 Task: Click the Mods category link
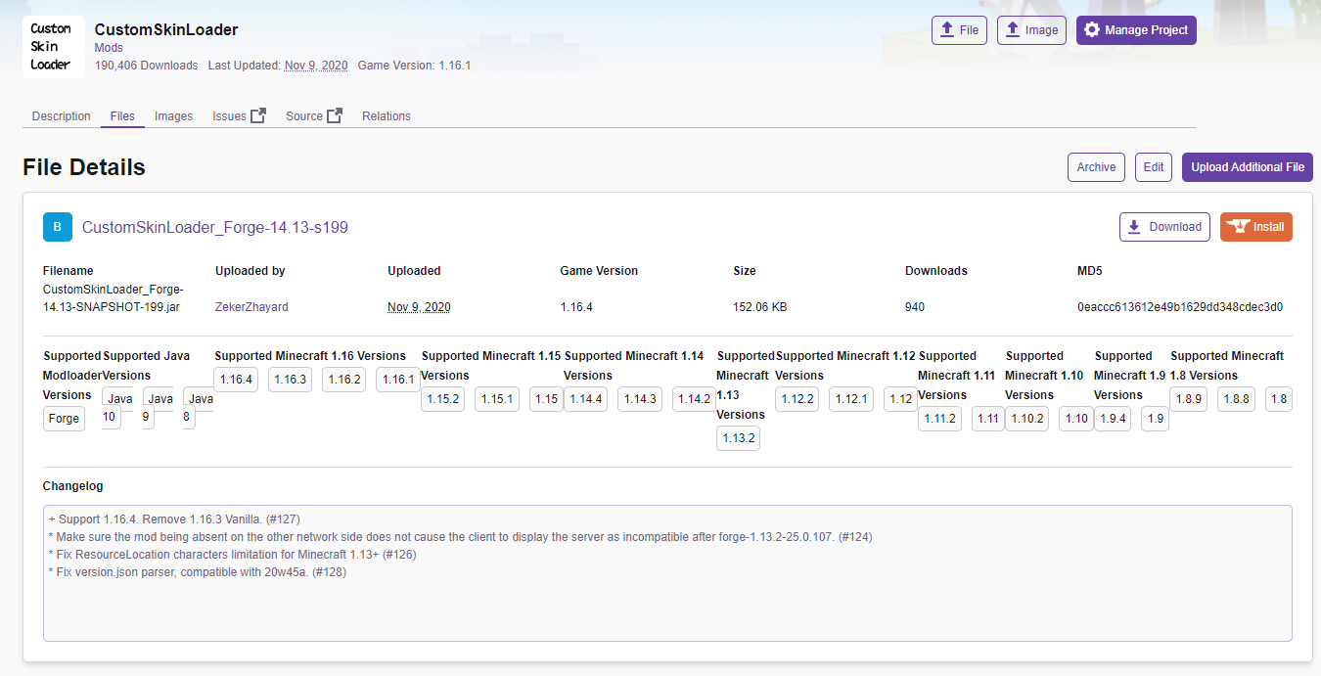109,47
